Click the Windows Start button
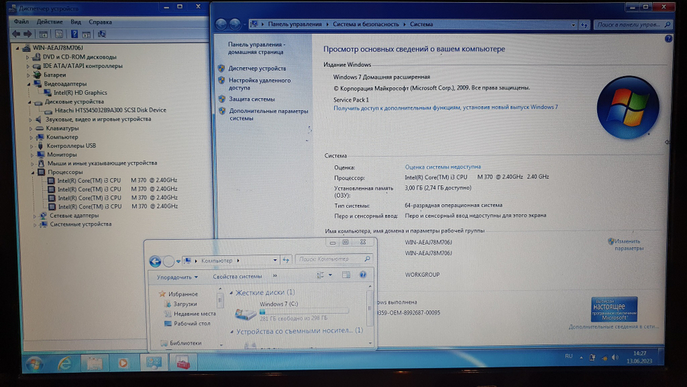Image resolution: width=687 pixels, height=387 pixels. pos(34,364)
